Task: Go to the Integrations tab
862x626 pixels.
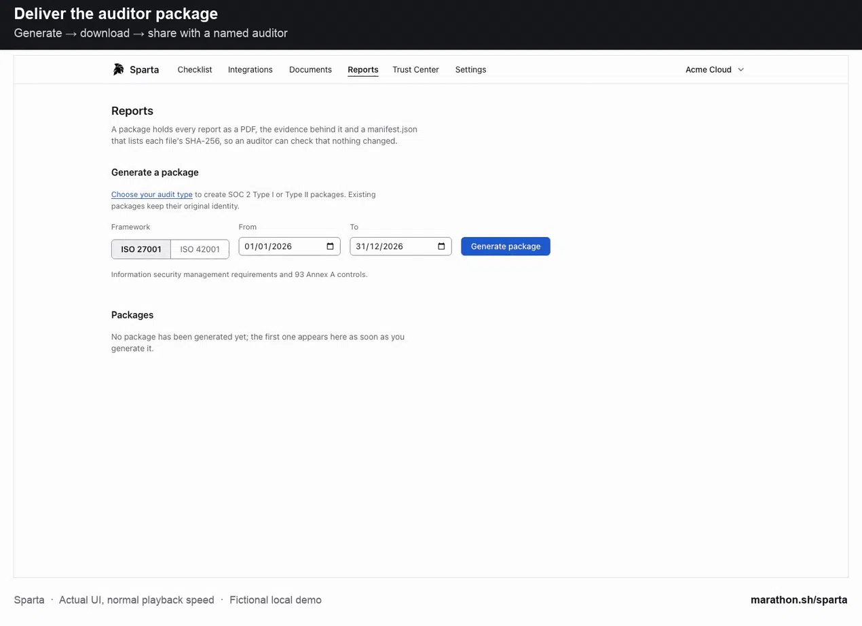Action: [x=250, y=69]
